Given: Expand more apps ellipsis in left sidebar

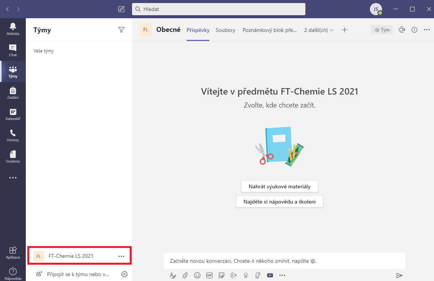Looking at the screenshot, I should pos(13,178).
